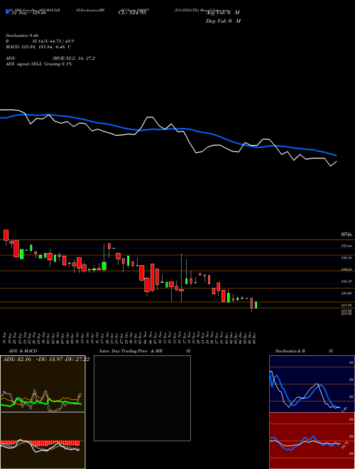
Task: Click the MACD histogram panel with red bars
Action: point(43,441)
